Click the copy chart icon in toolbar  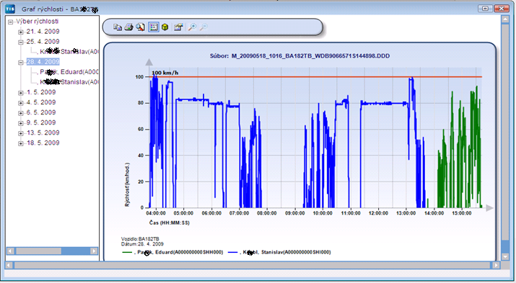[118, 27]
